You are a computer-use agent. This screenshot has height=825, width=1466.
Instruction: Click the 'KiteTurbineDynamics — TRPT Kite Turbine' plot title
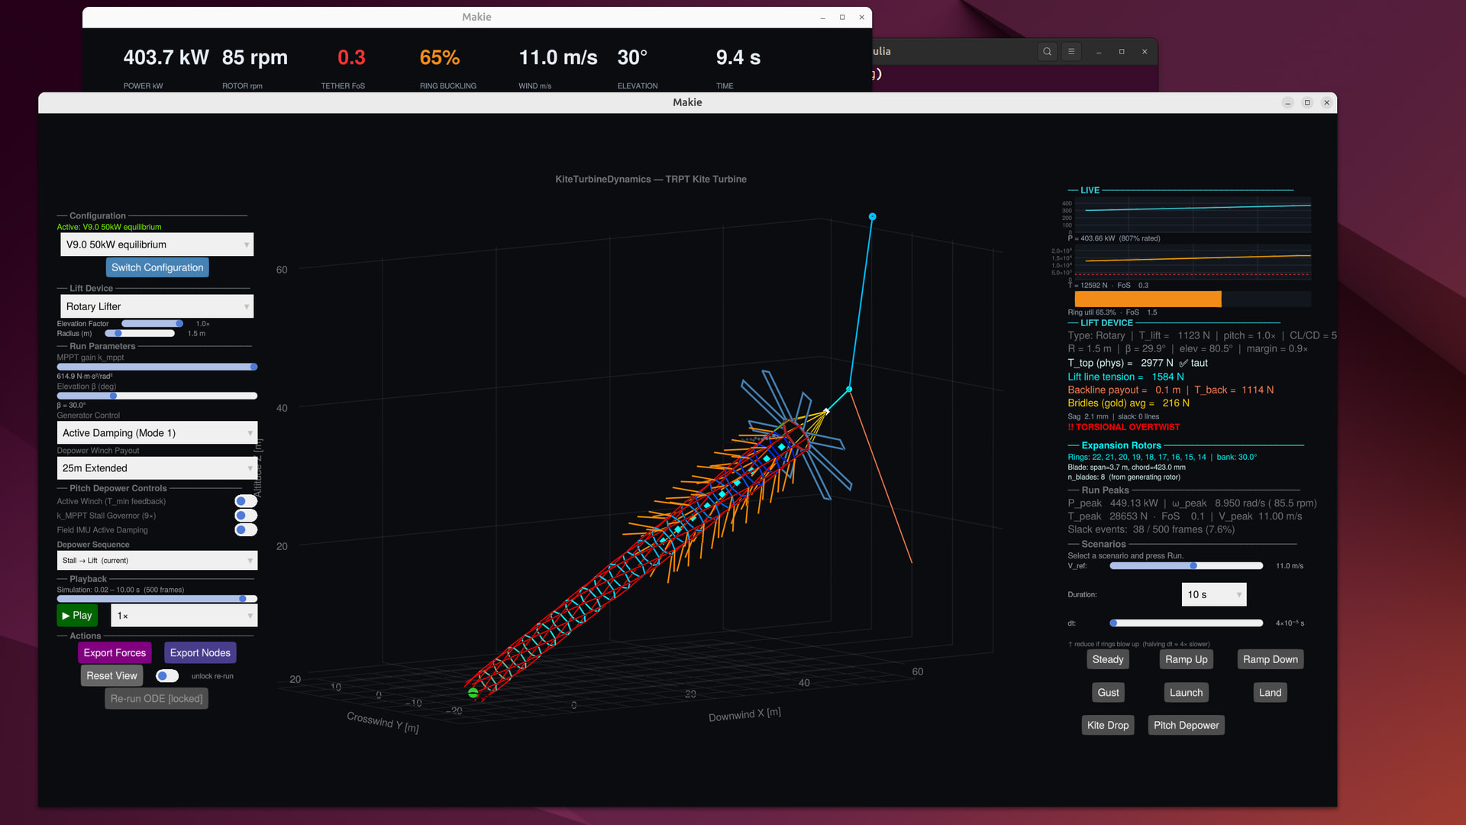point(651,180)
